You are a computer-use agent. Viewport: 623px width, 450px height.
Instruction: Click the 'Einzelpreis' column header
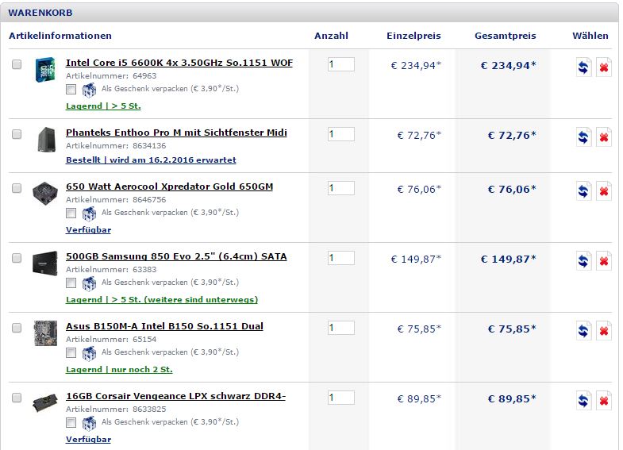pos(413,36)
